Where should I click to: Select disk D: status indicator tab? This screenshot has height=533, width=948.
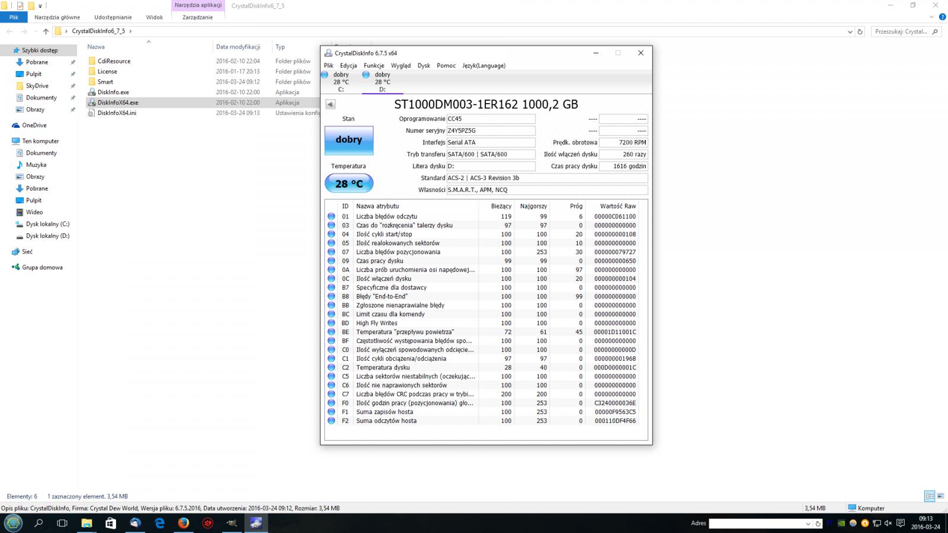382,82
